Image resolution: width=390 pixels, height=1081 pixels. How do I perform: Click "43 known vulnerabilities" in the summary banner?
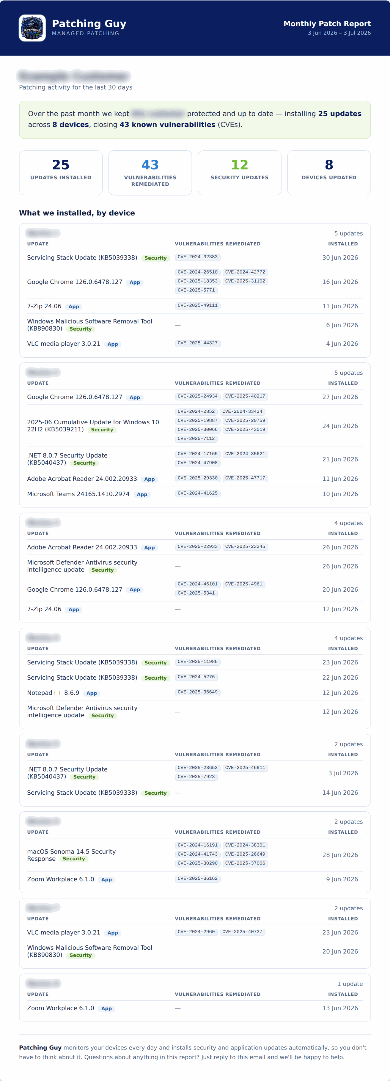tap(167, 125)
